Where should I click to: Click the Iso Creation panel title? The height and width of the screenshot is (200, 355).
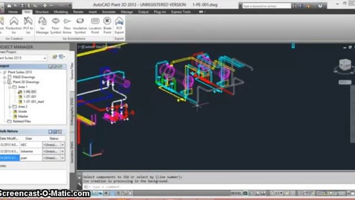click(14, 39)
